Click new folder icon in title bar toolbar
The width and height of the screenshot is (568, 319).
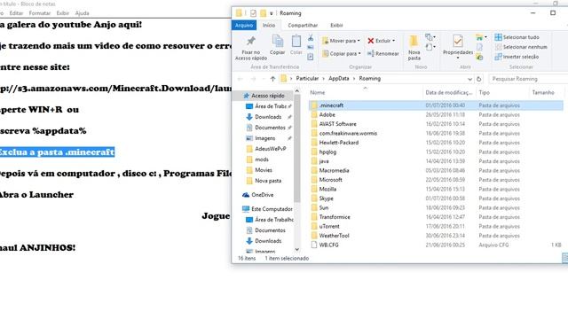tap(263, 13)
